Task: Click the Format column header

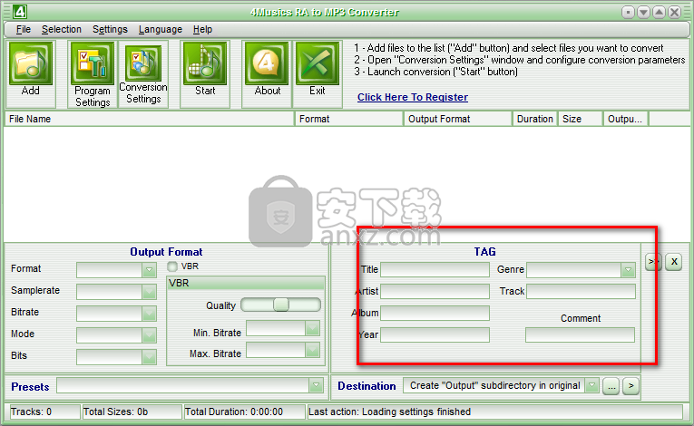Action: (x=349, y=119)
